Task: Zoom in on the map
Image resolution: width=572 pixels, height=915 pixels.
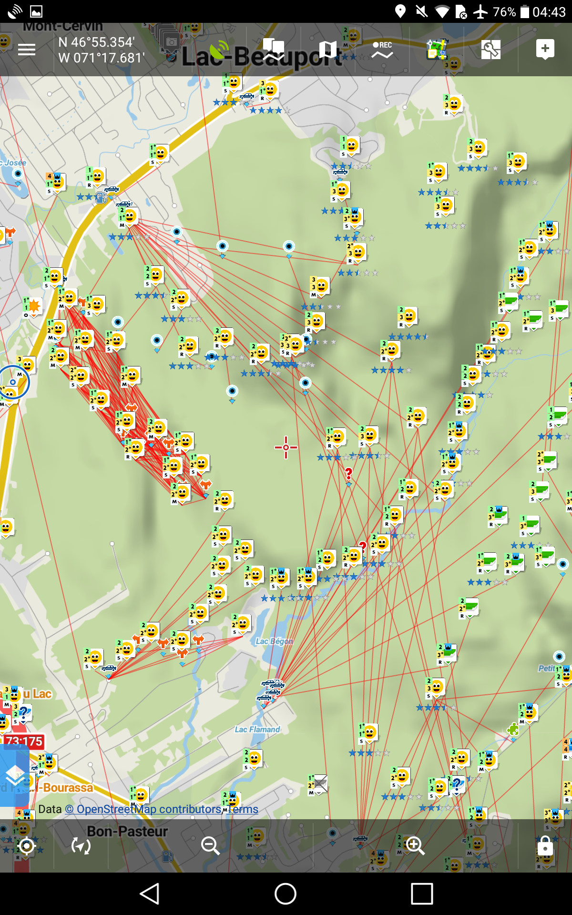Action: coord(415,846)
